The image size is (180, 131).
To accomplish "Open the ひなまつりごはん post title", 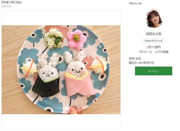I will 12,2.
